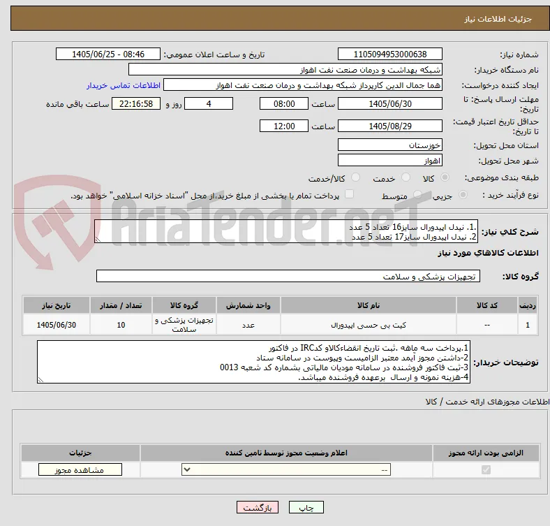
Task: Click the need date cell 1405/06/30
Action: coord(57,325)
